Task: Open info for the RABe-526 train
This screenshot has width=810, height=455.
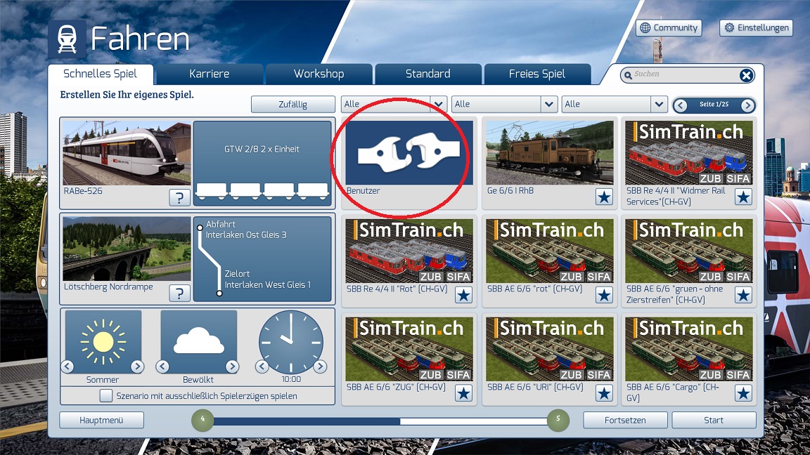Action: click(179, 197)
